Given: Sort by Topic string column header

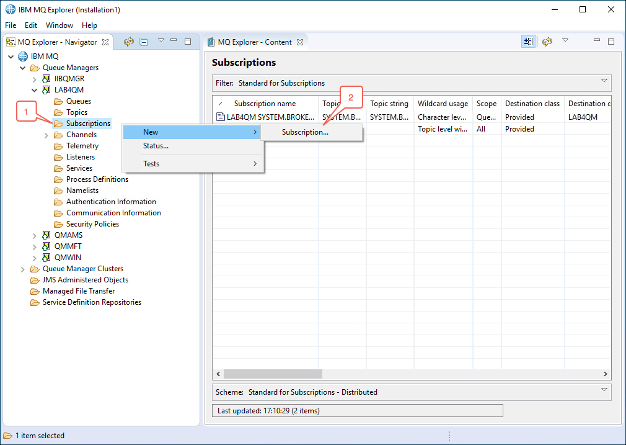Looking at the screenshot, I should point(390,104).
